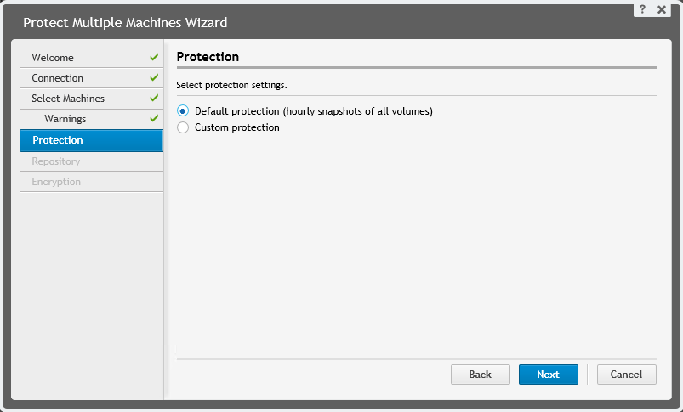Click the disabled Encryption step
Viewport: 683px width, 412px height.
[x=56, y=182]
